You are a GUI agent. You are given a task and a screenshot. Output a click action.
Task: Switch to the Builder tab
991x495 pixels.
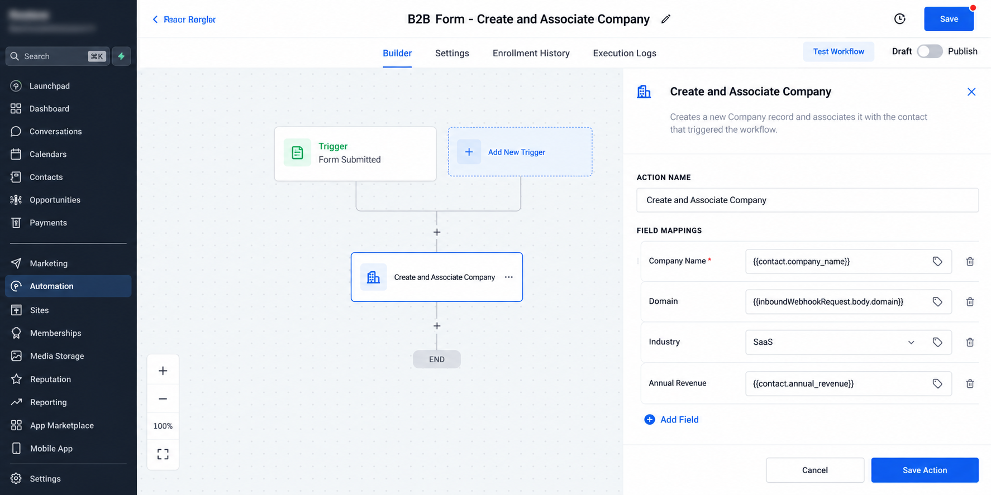397,53
